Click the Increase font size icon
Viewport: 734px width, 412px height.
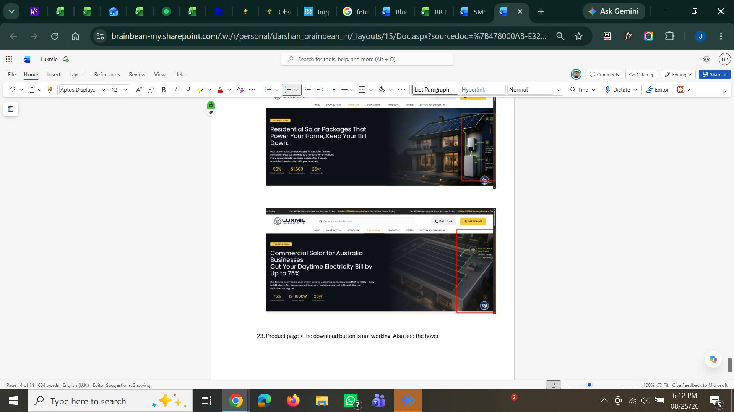(x=139, y=90)
